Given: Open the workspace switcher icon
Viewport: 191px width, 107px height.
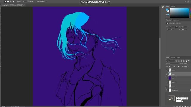Looking at the screenshot, I should point(188,2).
